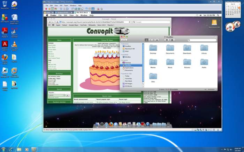Open the Library folder icon in Finder

[204, 48]
